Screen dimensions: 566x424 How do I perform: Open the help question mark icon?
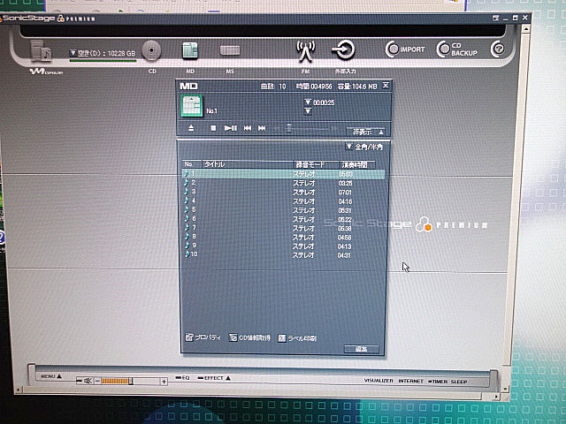pos(498,49)
